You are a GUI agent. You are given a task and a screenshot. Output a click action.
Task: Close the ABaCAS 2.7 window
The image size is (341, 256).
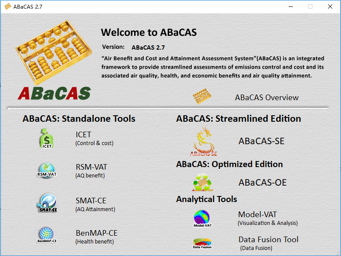tap(330, 6)
